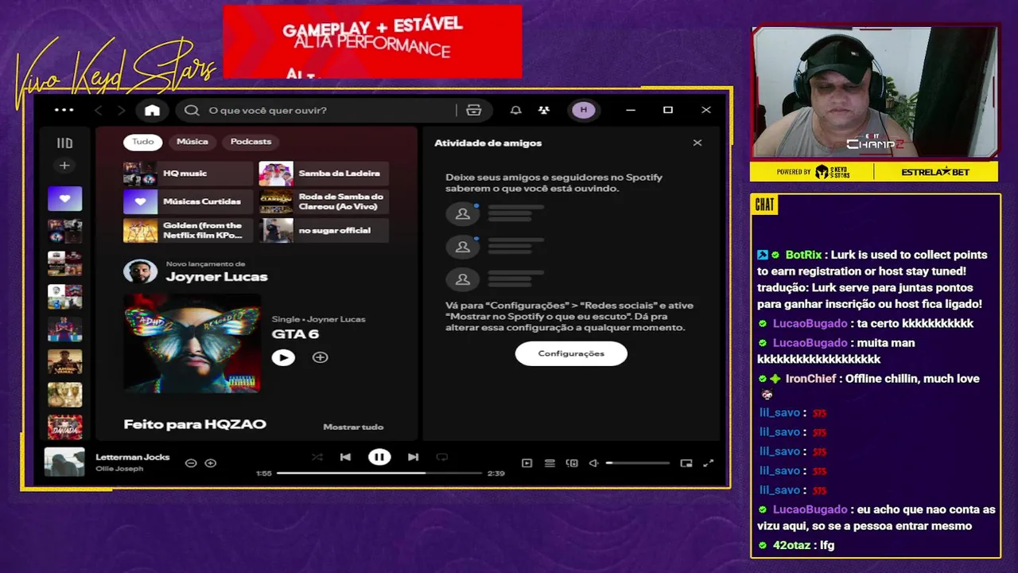Open the 'no sugar official' tile

[324, 231]
